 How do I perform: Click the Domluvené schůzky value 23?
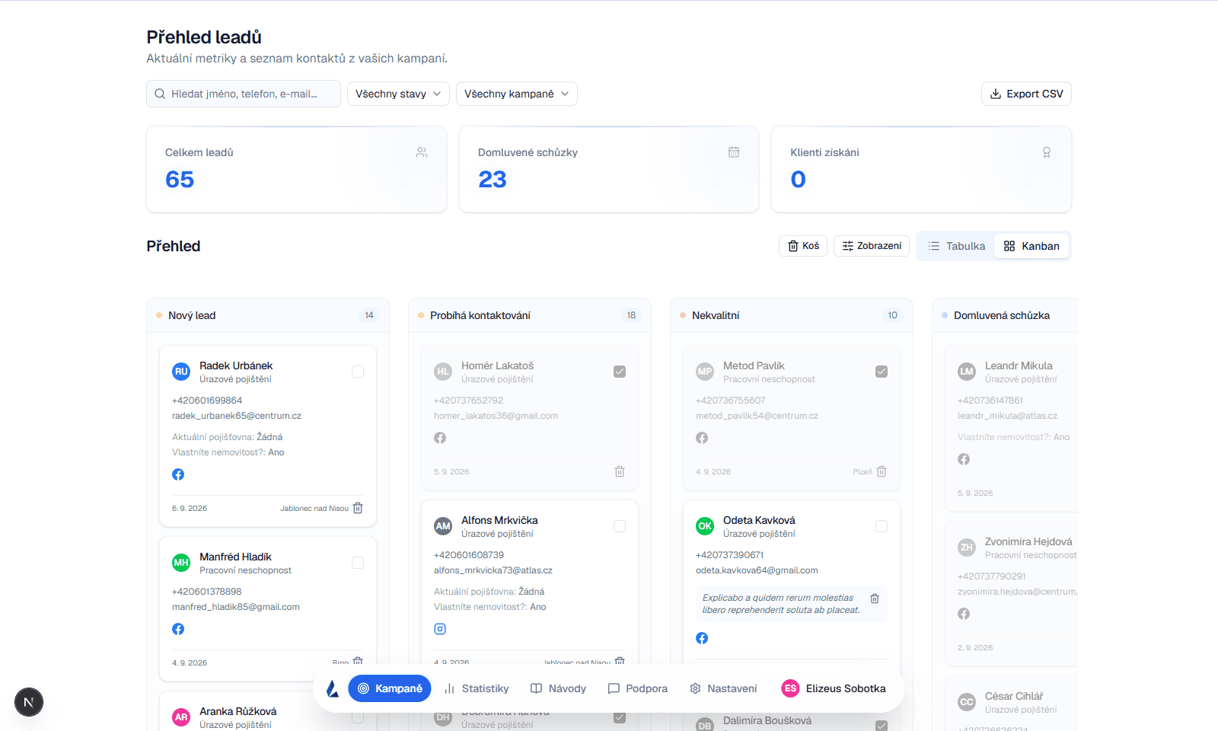tap(493, 179)
